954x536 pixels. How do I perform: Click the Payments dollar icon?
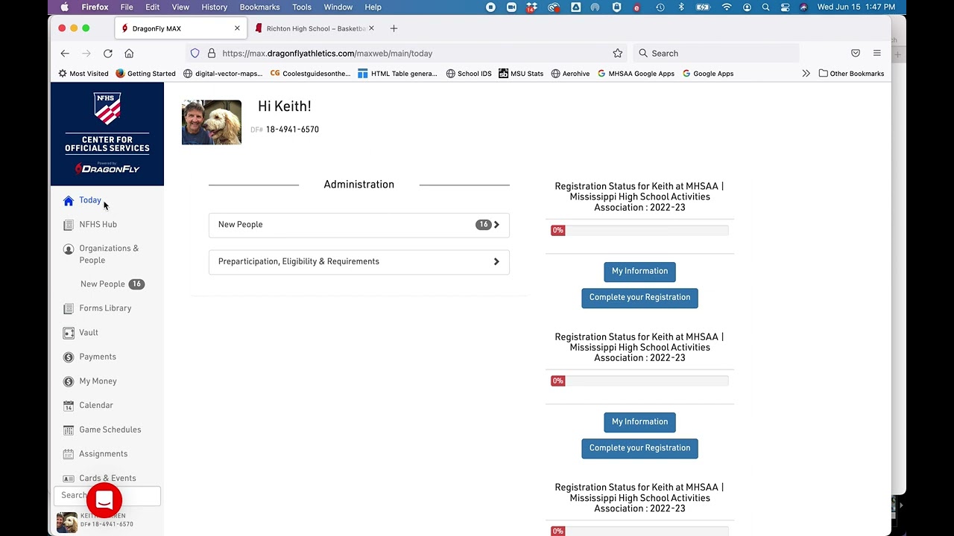pos(69,357)
